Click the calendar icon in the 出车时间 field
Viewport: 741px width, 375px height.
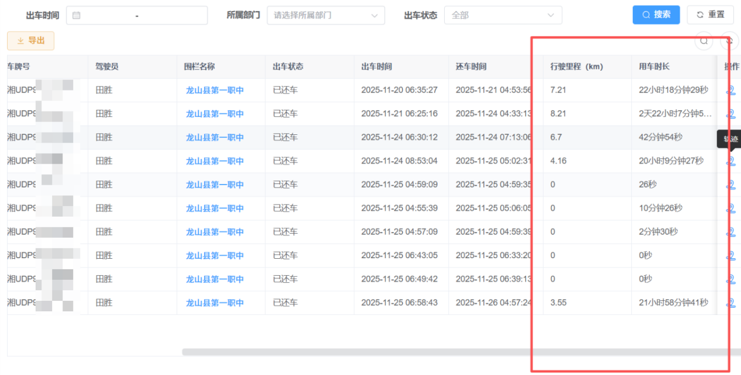[x=77, y=16]
